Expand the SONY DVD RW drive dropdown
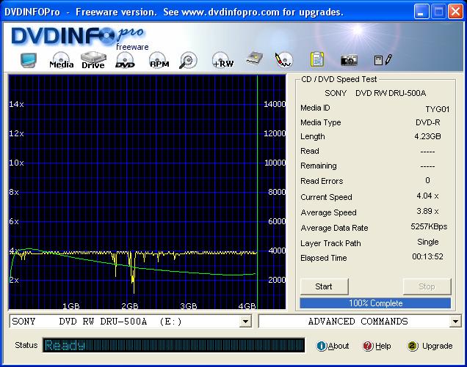The width and height of the screenshot is (467, 367). 245,322
